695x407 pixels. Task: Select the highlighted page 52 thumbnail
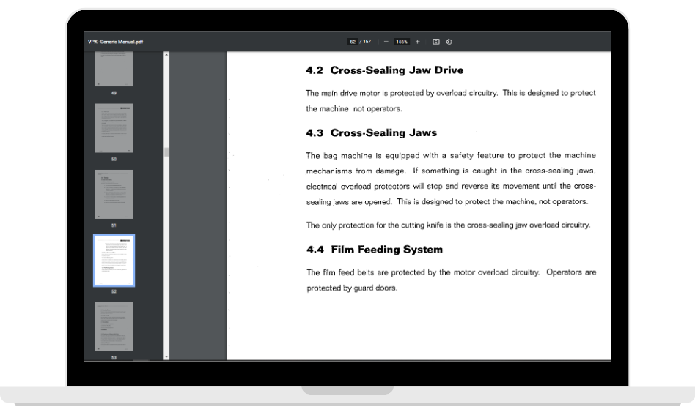click(x=114, y=260)
